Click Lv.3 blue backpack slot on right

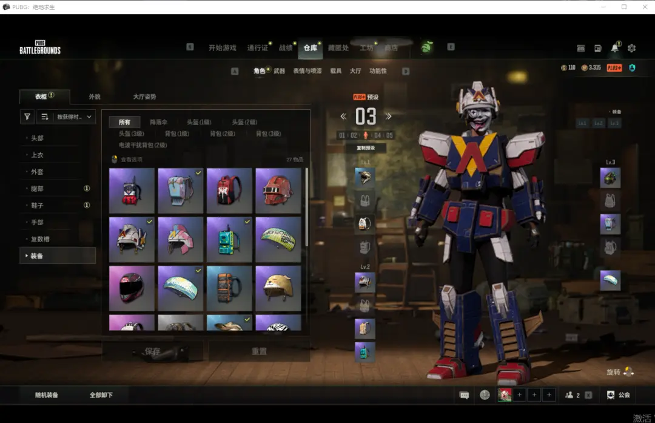click(x=610, y=224)
